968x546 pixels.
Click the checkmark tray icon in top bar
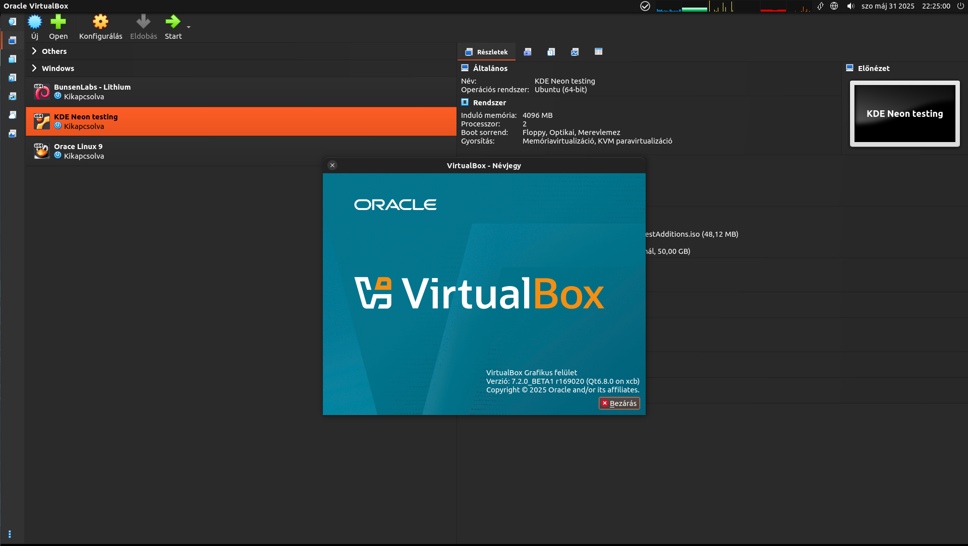click(645, 6)
